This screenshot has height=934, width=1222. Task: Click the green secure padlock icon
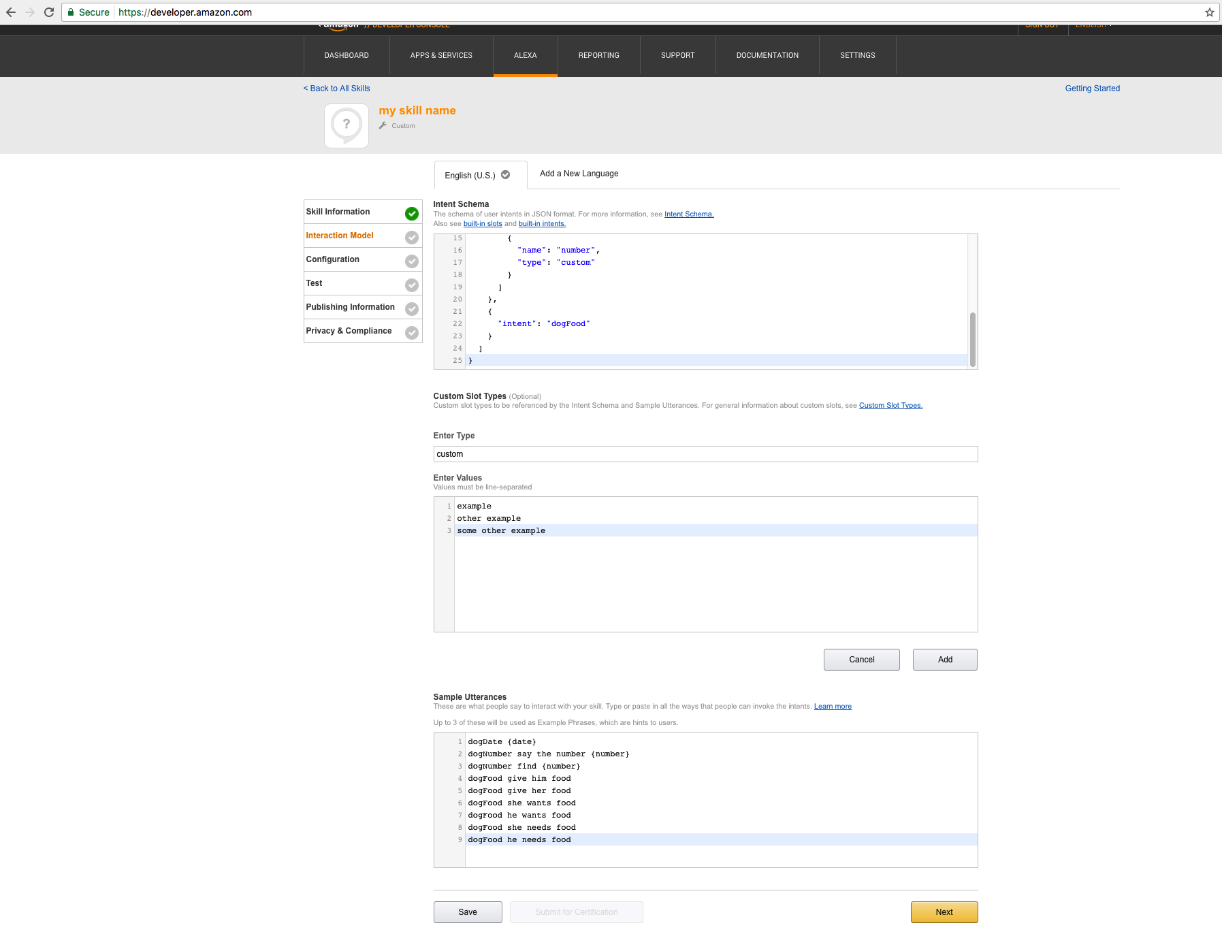(71, 12)
